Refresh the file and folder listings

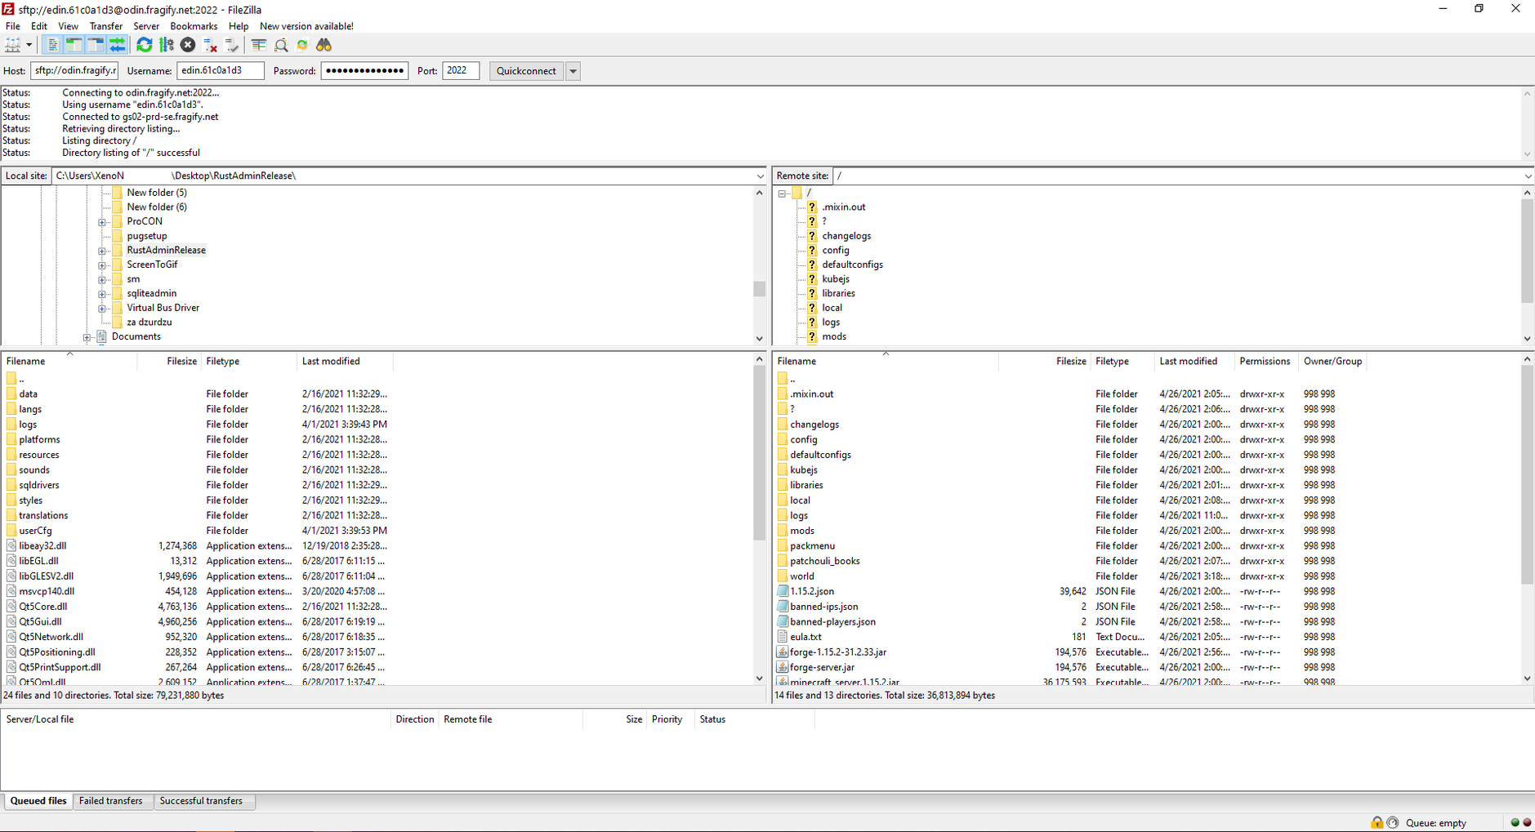(x=145, y=45)
